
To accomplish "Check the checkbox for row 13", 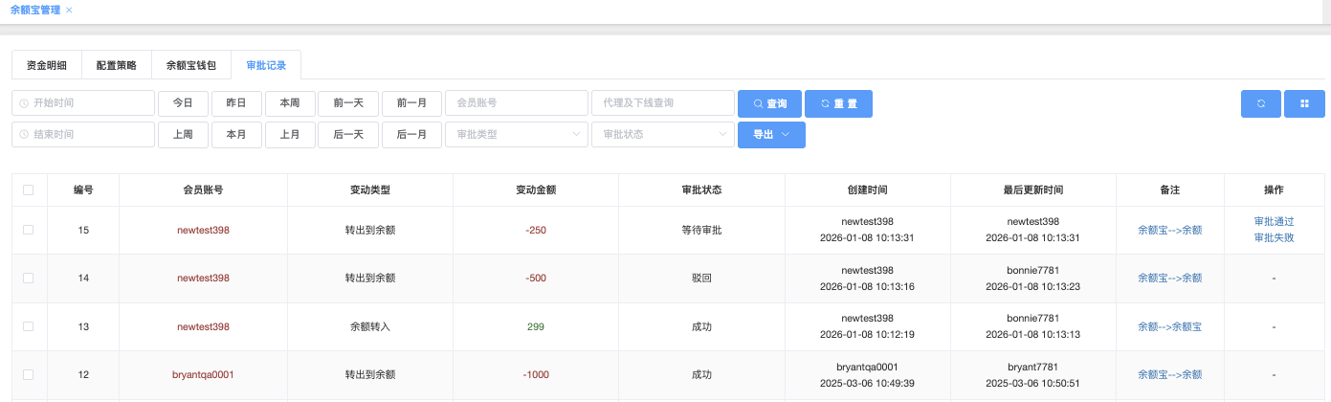I will tap(28, 326).
